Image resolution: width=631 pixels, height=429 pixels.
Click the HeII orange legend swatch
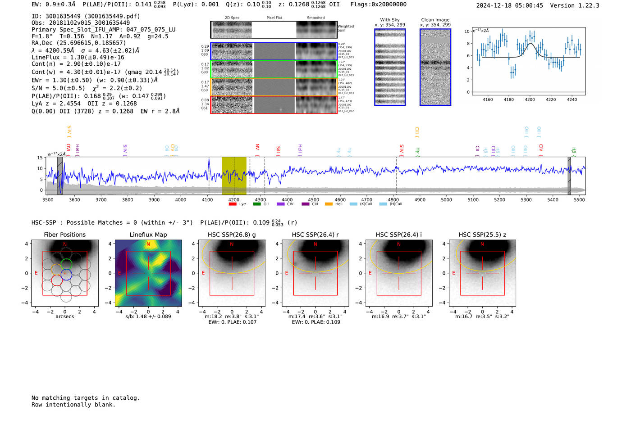(x=329, y=204)
